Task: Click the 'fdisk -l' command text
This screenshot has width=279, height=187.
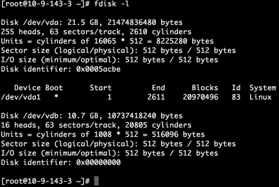Action: (111, 4)
